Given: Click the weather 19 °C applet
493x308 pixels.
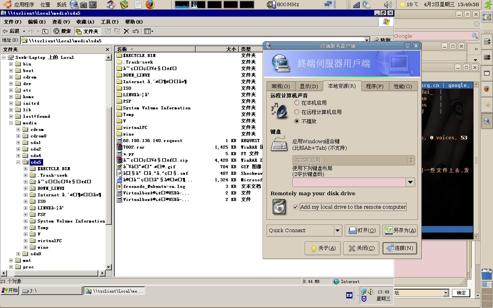Looking at the screenshot, I should pos(409,5).
